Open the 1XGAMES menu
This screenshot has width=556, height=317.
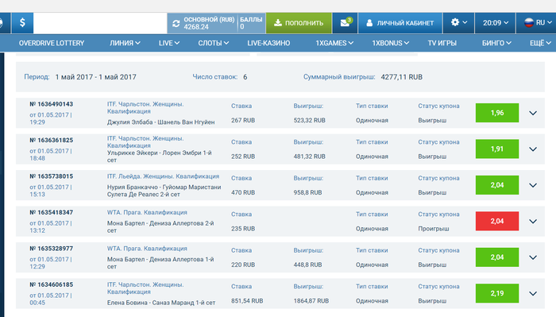coord(334,43)
